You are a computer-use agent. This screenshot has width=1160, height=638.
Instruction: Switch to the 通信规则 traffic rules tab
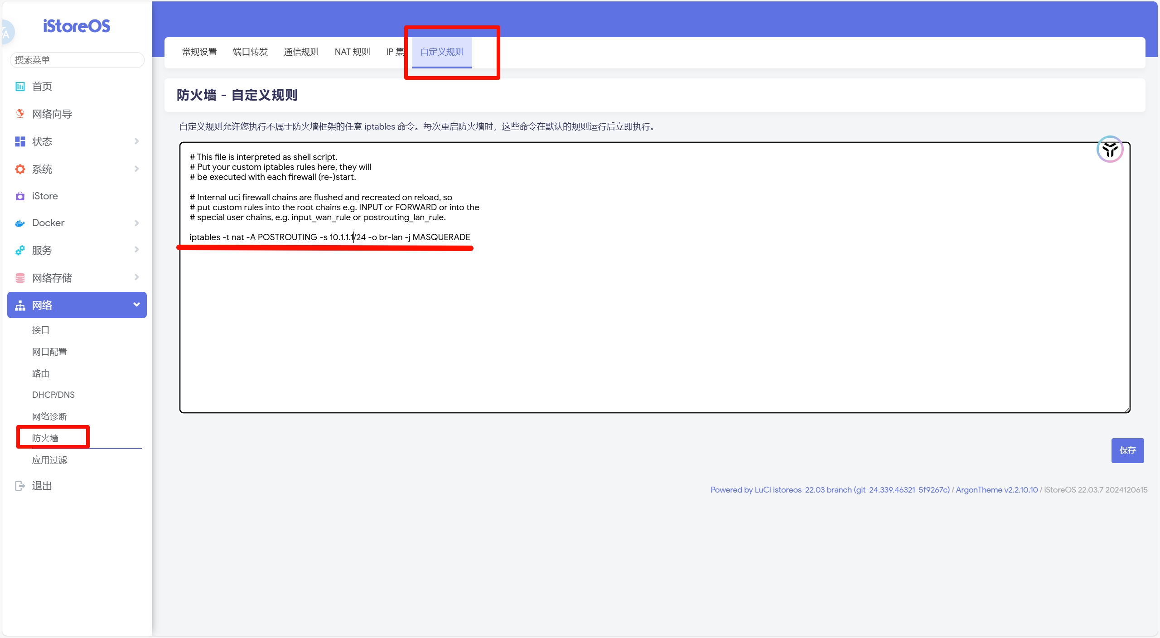coord(301,52)
